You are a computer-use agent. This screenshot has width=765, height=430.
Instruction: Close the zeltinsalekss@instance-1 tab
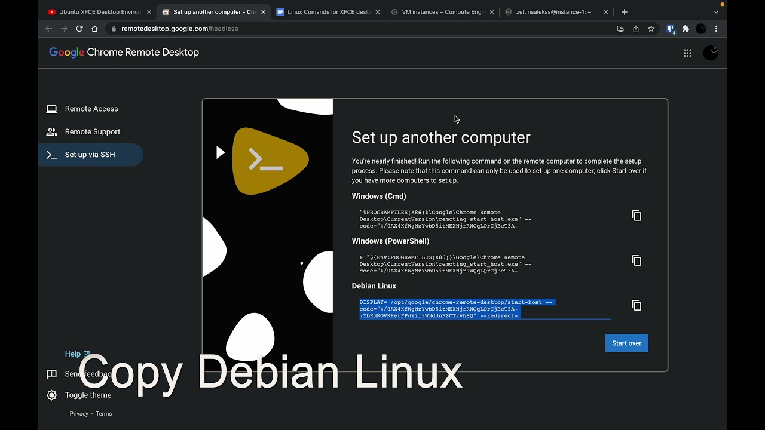[x=606, y=12]
